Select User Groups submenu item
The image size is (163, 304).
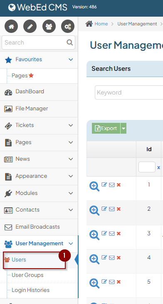pyautogui.click(x=27, y=275)
